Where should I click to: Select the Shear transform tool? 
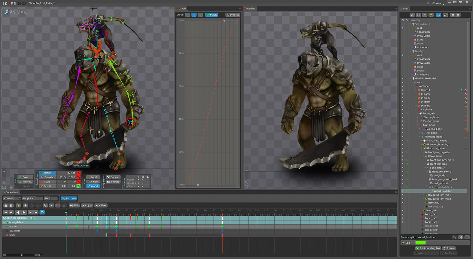tap(48, 186)
